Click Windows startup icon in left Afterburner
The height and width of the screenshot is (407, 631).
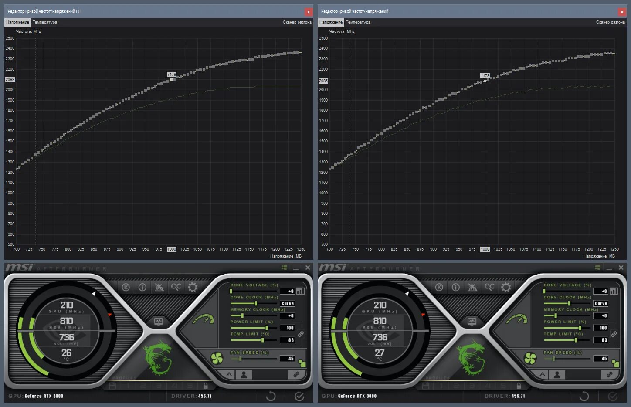tap(284, 267)
